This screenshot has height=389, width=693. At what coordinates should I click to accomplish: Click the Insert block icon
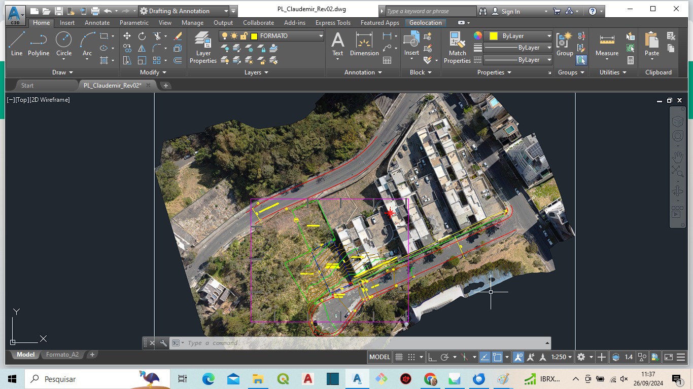(411, 41)
